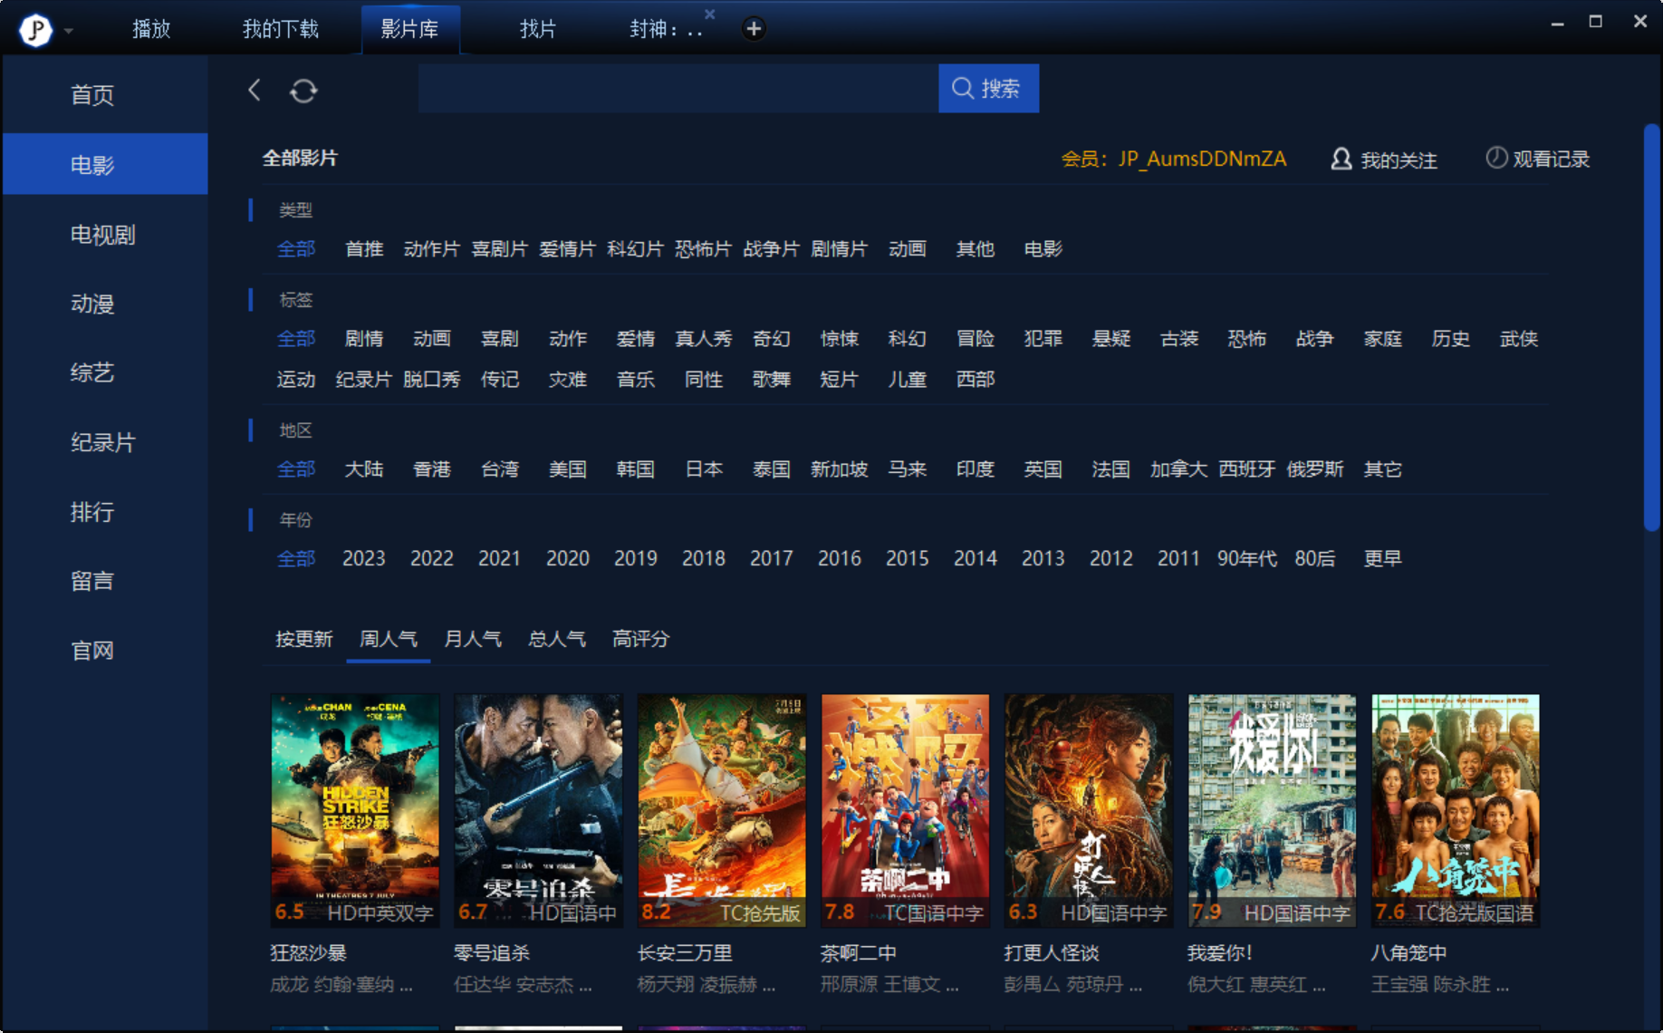1663x1033 pixels.
Task: Filter type by 动作片
Action: pyautogui.click(x=432, y=248)
